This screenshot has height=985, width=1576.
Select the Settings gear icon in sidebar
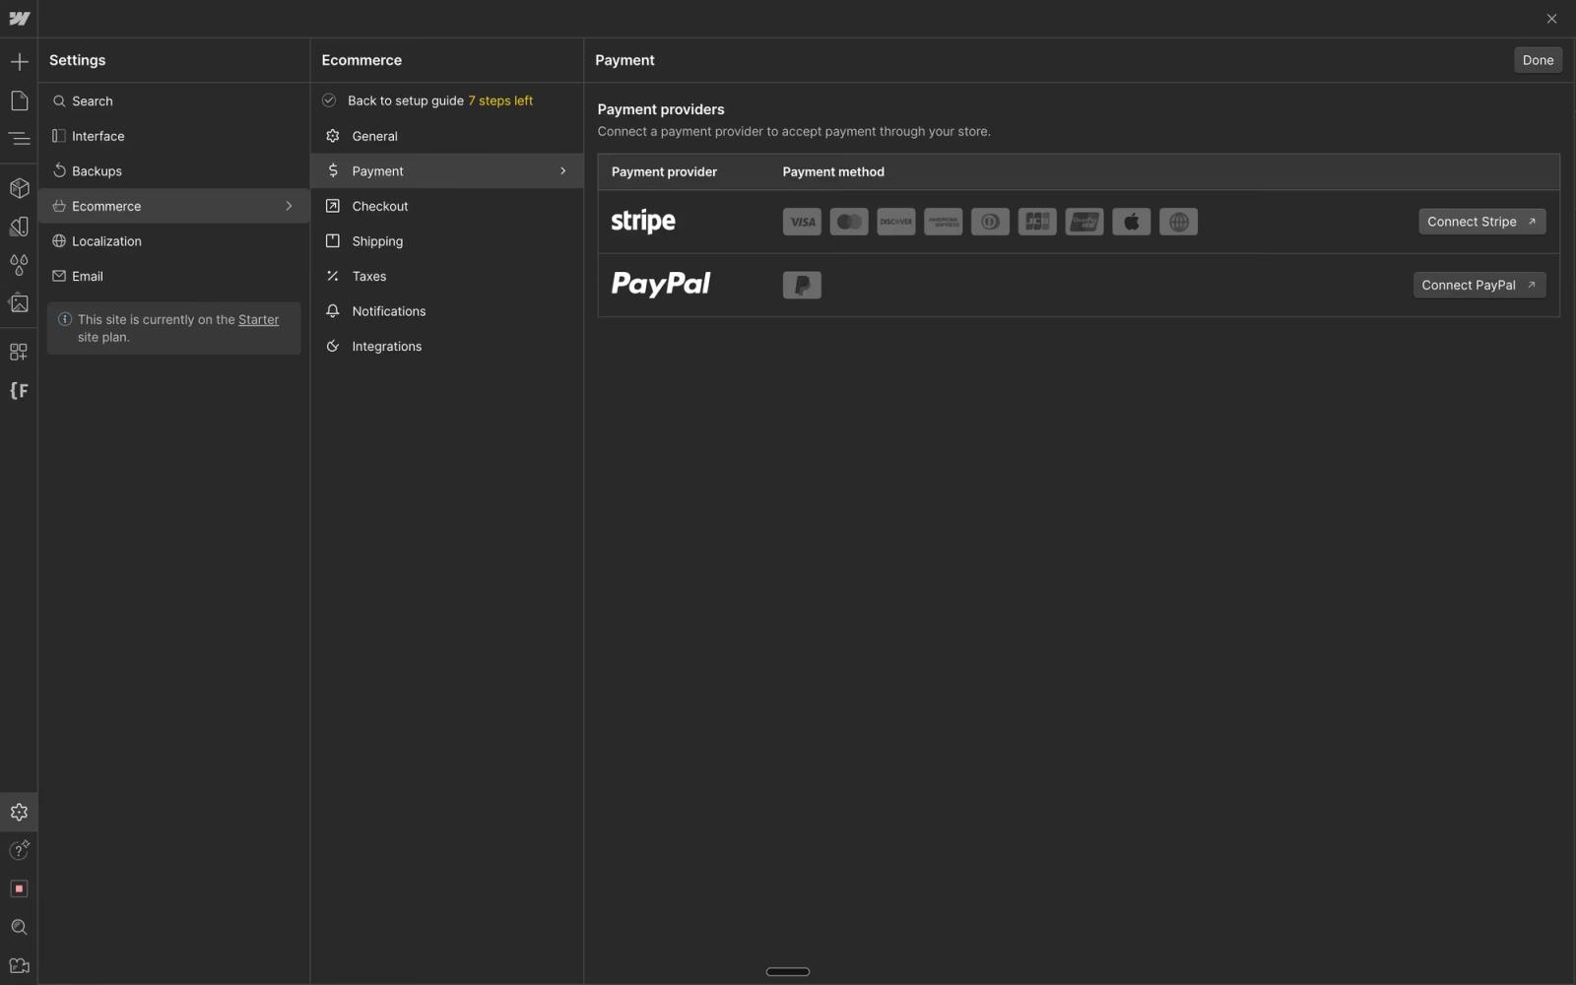[x=19, y=813]
